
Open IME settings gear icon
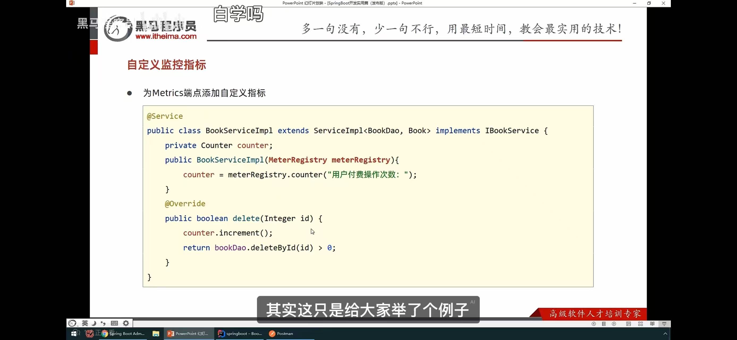pyautogui.click(x=126, y=323)
